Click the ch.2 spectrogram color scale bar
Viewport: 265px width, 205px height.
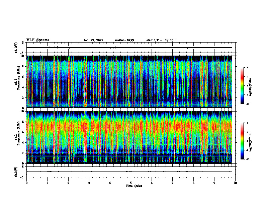coord(242,141)
